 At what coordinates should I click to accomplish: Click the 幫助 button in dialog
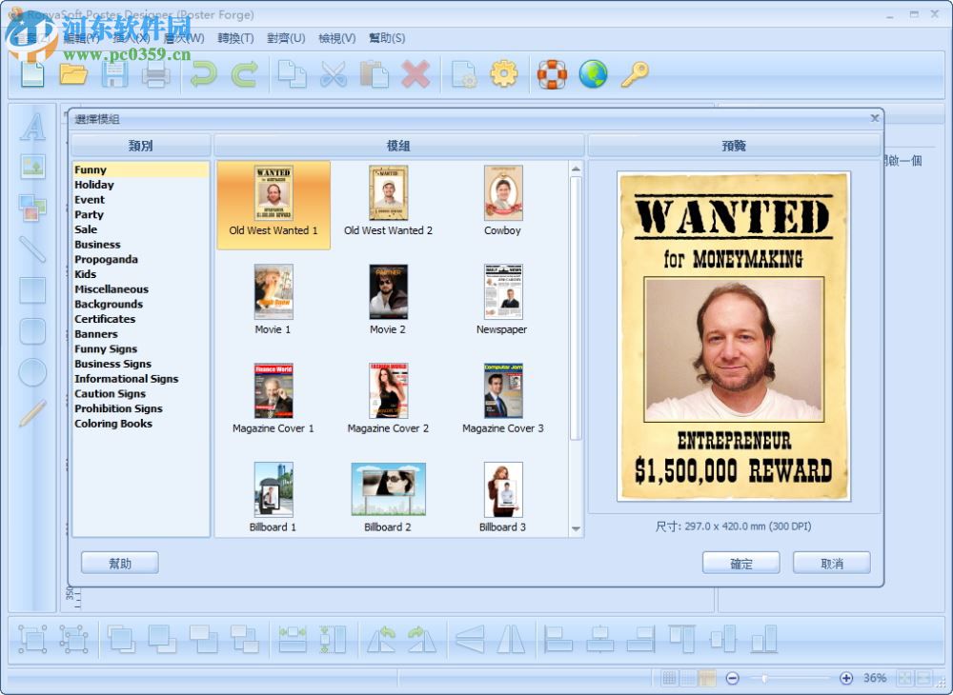pos(120,563)
